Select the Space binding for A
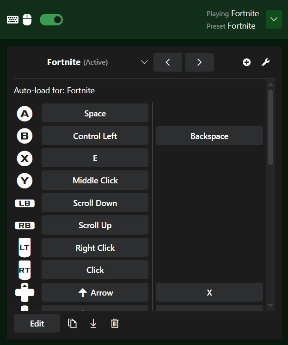Image resolution: width=288 pixels, height=345 pixels. pyautogui.click(x=95, y=113)
